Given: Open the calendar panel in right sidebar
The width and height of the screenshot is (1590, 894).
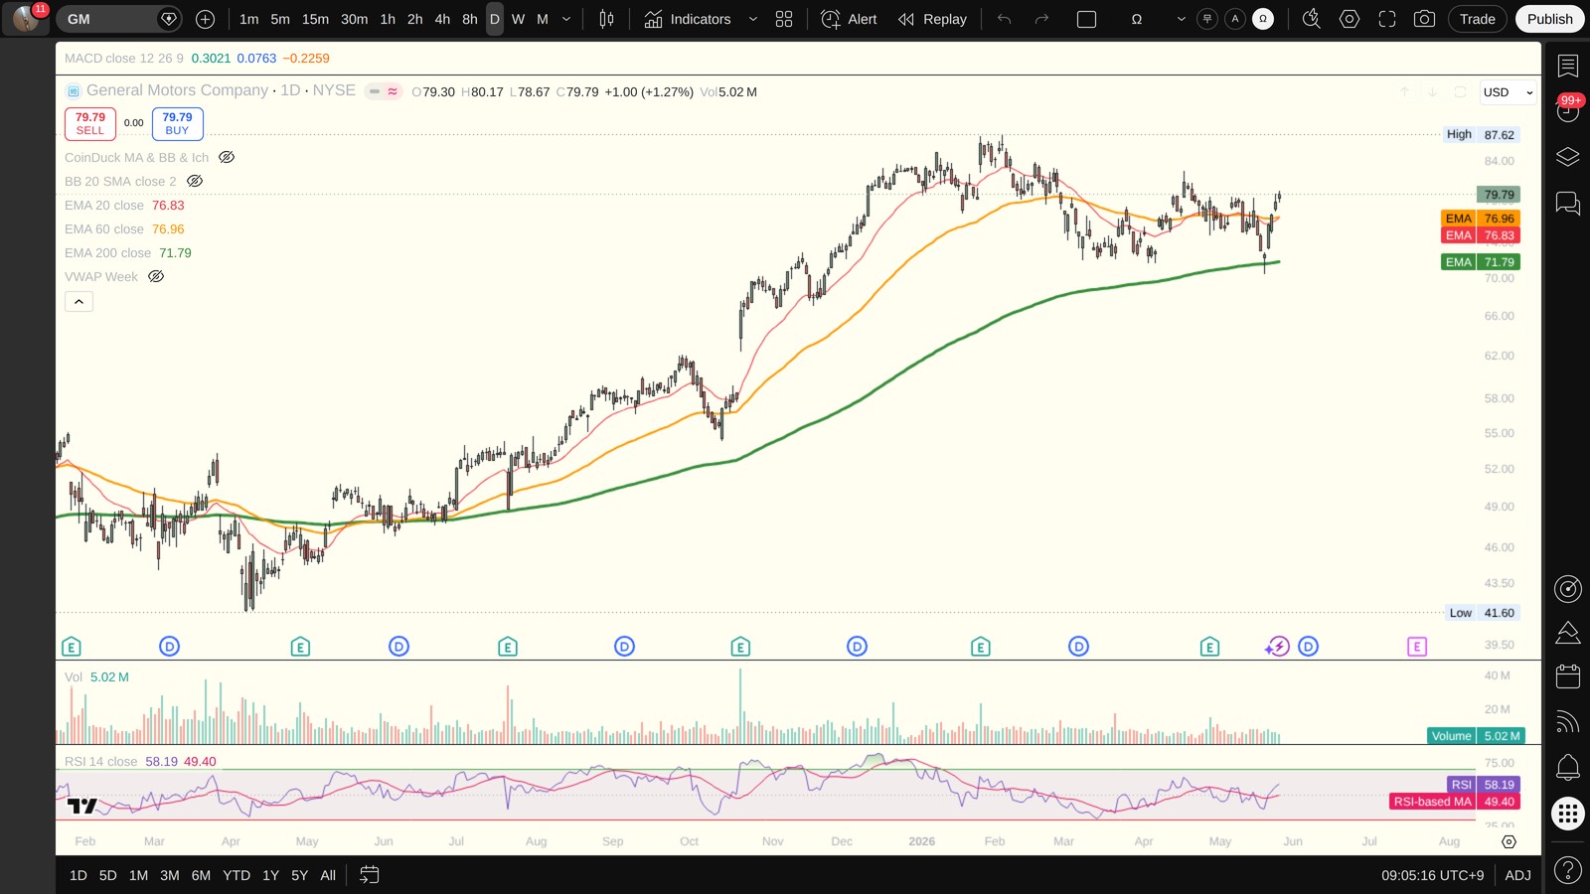Looking at the screenshot, I should [1568, 676].
